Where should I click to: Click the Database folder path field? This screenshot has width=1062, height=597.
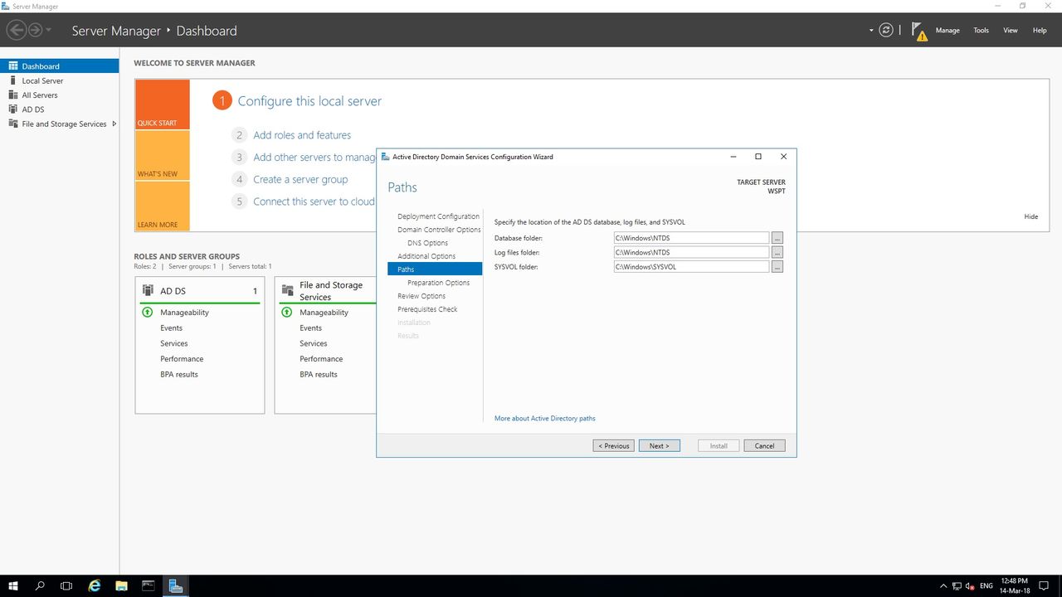coord(691,238)
